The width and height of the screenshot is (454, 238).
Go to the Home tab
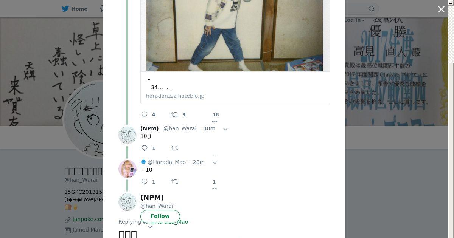click(x=75, y=9)
